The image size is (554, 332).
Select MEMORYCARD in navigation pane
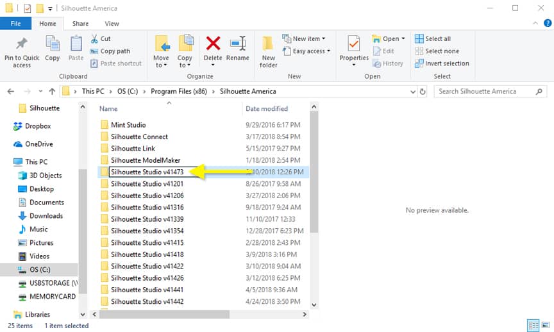[53, 297]
